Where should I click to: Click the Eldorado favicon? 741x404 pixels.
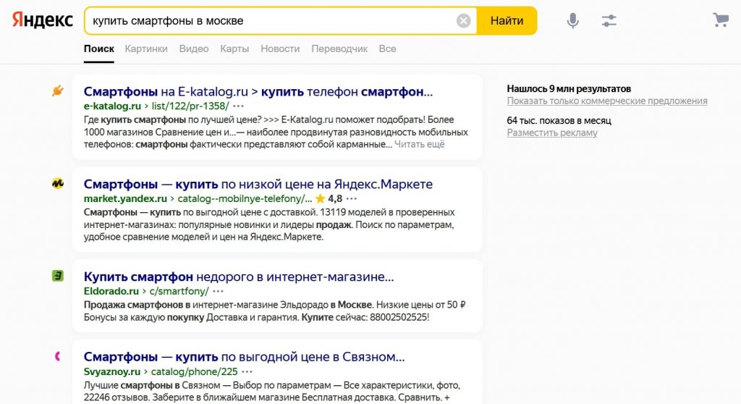[58, 276]
